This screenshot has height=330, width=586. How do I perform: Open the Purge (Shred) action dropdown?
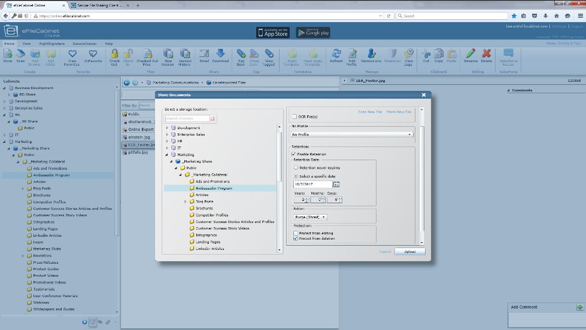click(309, 217)
